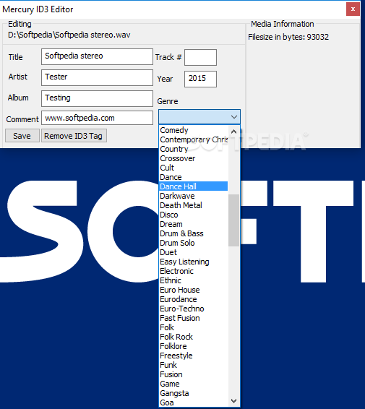
Task: Click the genre list scrollbar thumb
Action: tap(233, 220)
